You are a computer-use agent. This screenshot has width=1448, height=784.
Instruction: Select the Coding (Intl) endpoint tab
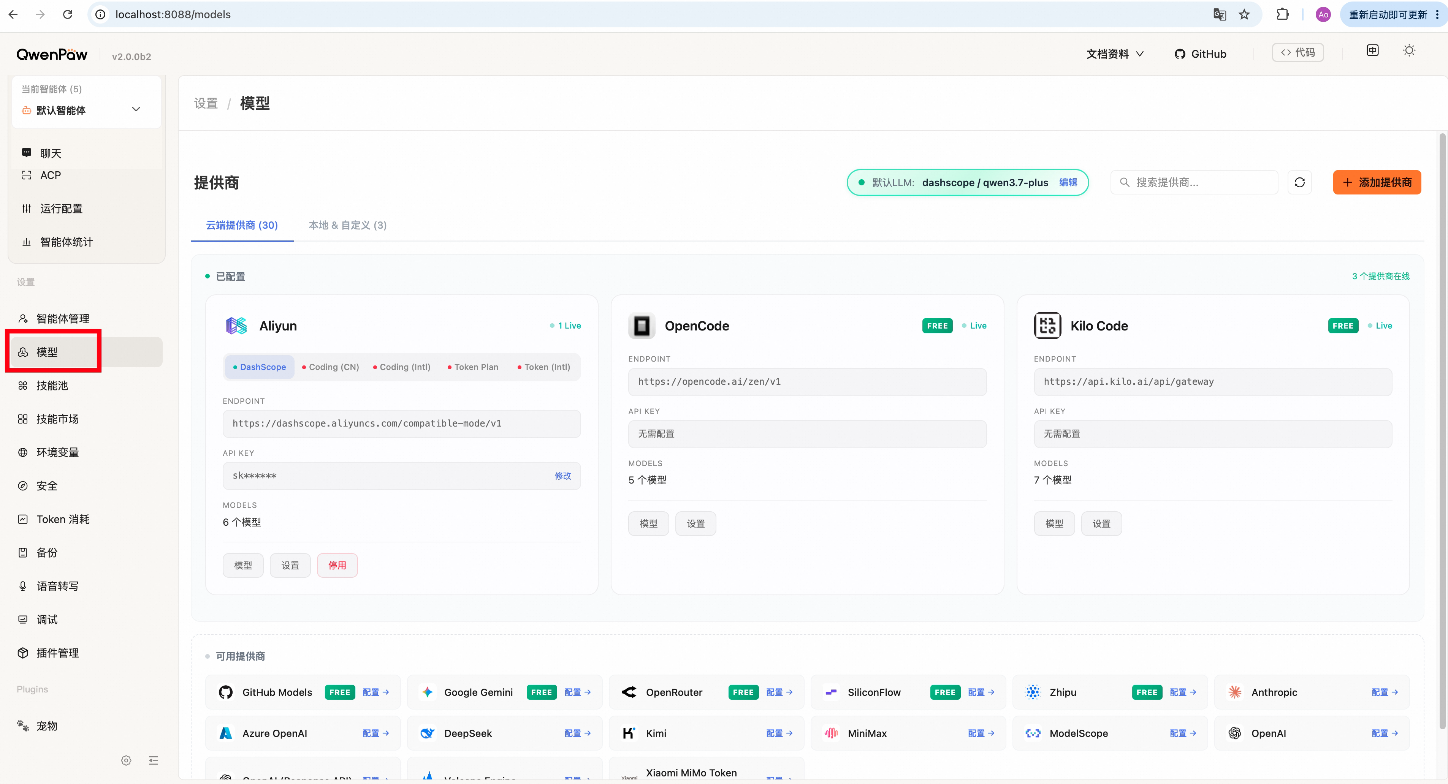point(402,367)
